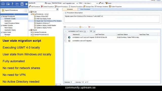
Task: Sort by Last Time Exec column header
Action: pyautogui.click(x=99, y=35)
